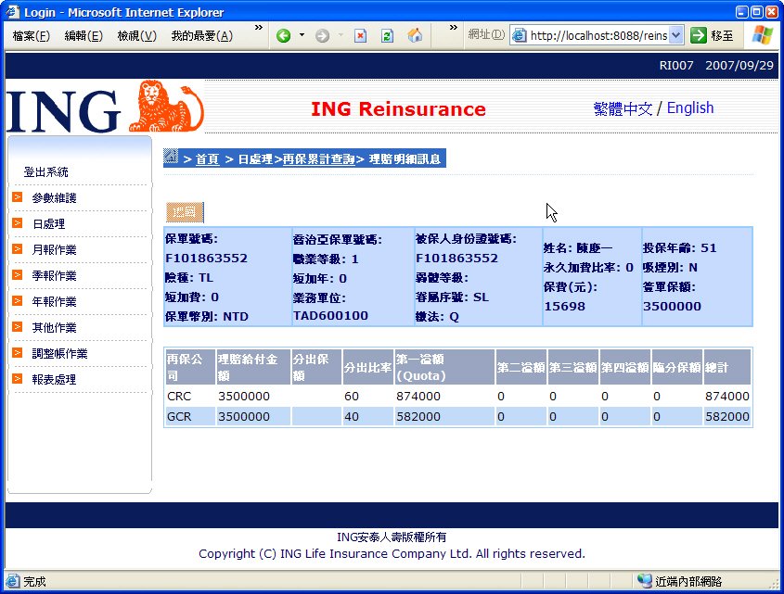Click orange arrow icon next to 月報作業
This screenshot has width=784, height=594.
[x=18, y=249]
